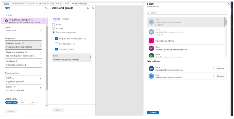Click the green DE avatar for derin
The height and width of the screenshot is (119, 234).
[x=151, y=55]
